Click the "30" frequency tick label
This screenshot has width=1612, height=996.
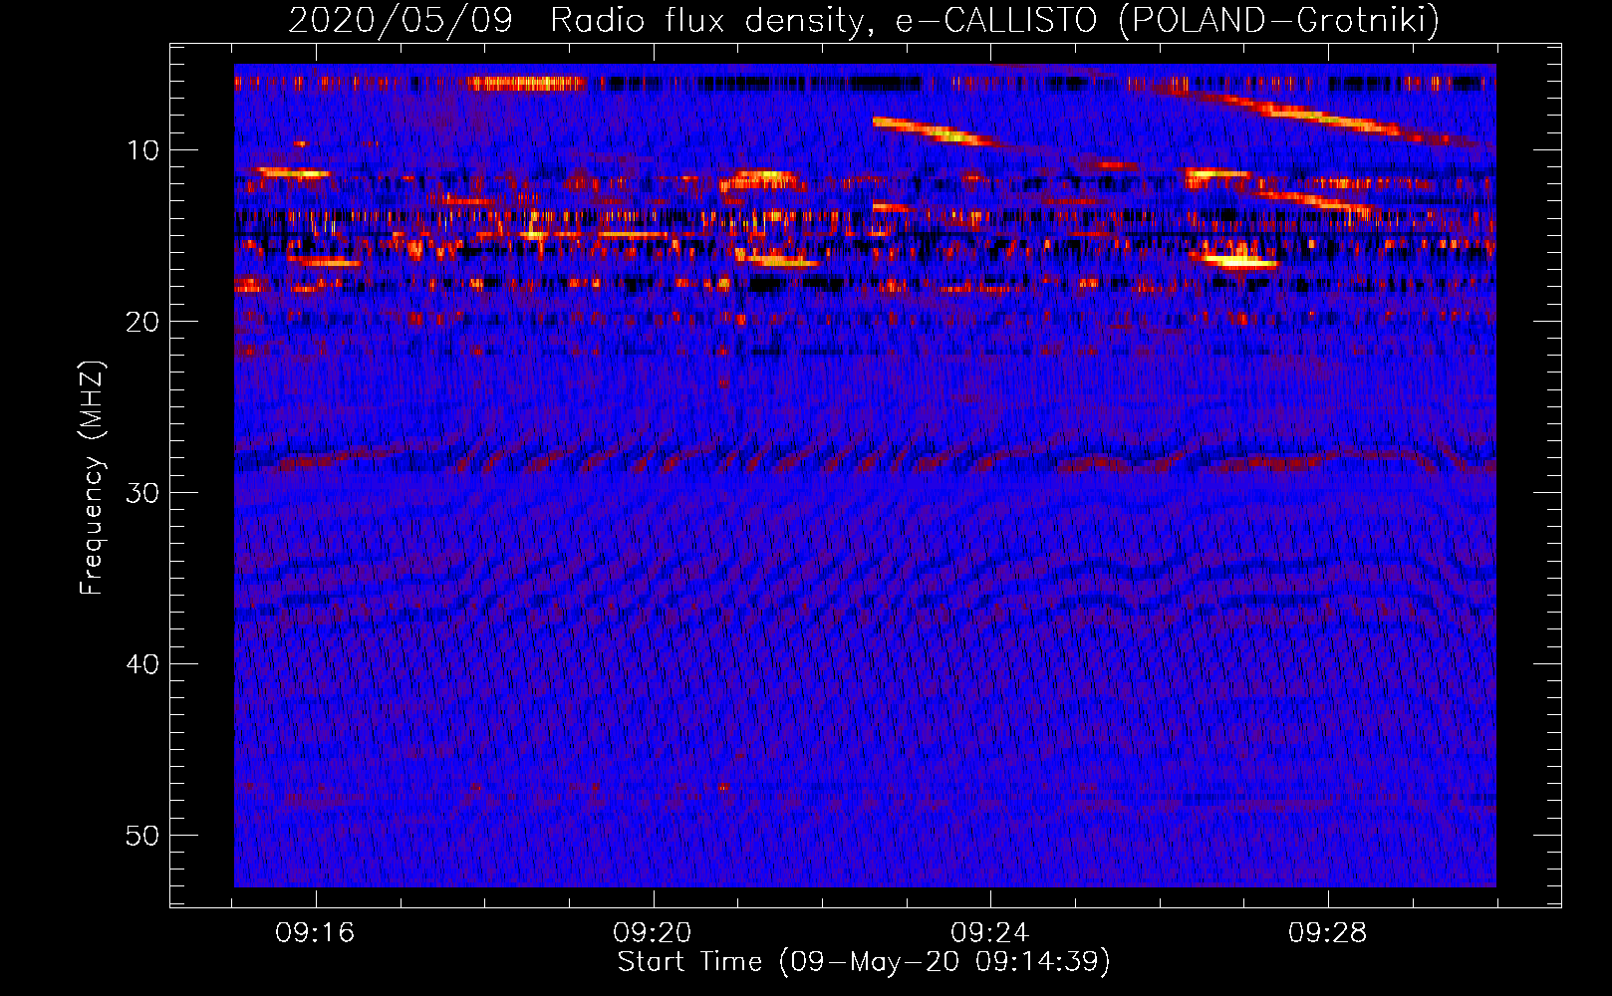pos(143,493)
